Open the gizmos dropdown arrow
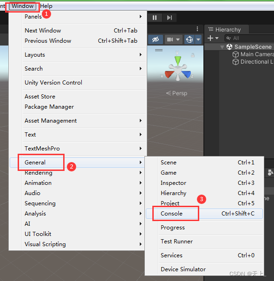Screen dimensions: 274x281 pyautogui.click(x=198, y=39)
